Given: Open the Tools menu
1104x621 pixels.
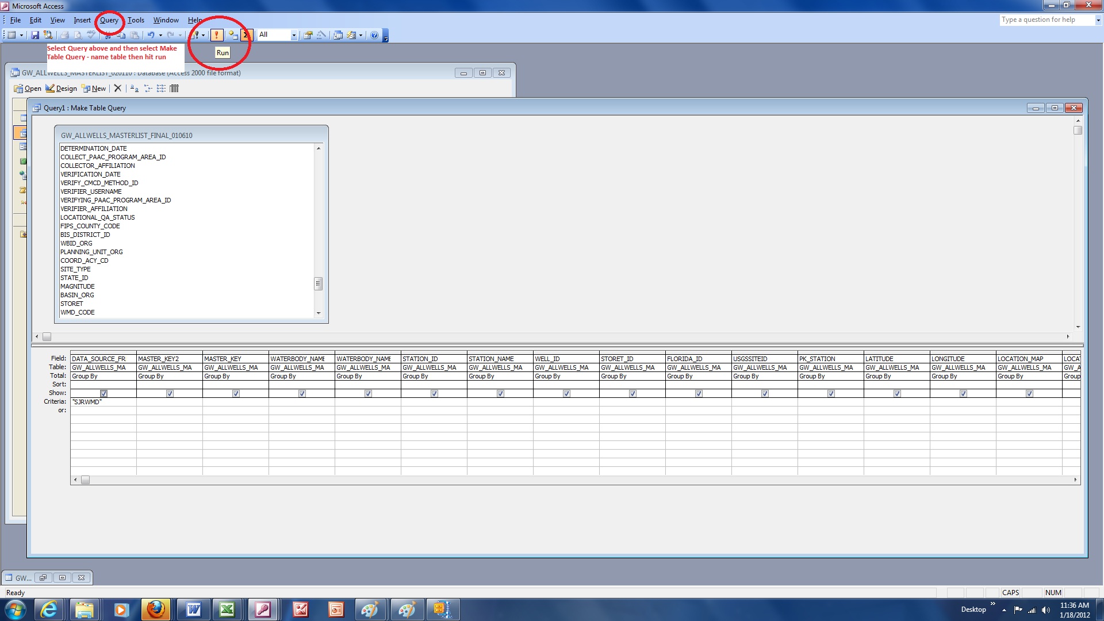Looking at the screenshot, I should point(136,20).
